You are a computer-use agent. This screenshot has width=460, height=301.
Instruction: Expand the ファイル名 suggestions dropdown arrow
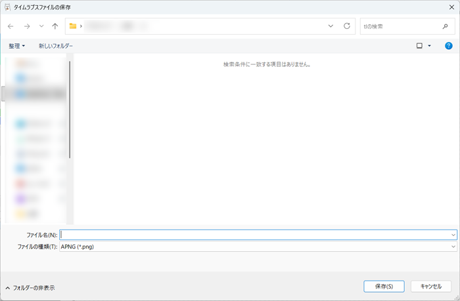453,234
